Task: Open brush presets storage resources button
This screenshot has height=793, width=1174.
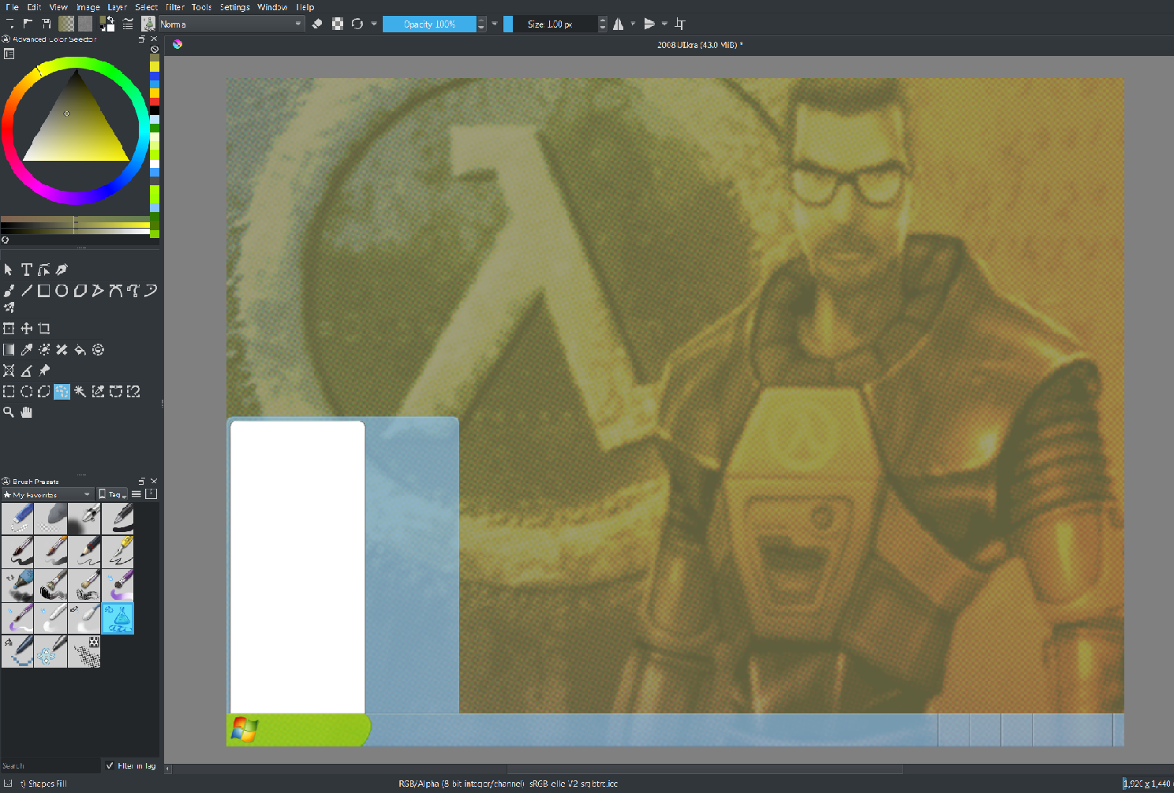Action: [151, 494]
